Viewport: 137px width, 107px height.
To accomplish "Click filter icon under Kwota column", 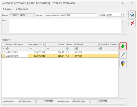I will point(48,48).
